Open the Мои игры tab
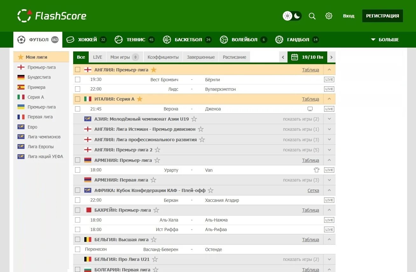The height and width of the screenshot is (272, 416). point(125,57)
